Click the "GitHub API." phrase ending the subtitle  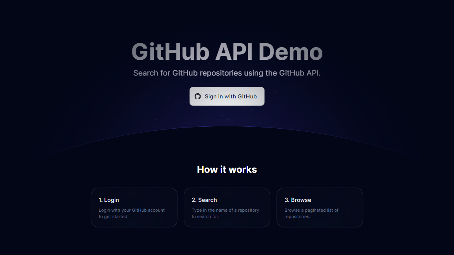pyautogui.click(x=300, y=73)
